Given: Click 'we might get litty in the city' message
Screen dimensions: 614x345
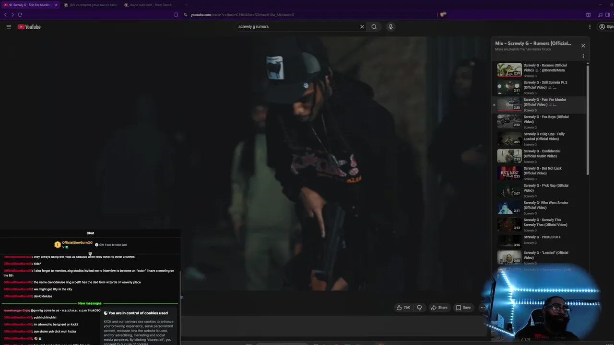Looking at the screenshot, I should click(53, 289).
